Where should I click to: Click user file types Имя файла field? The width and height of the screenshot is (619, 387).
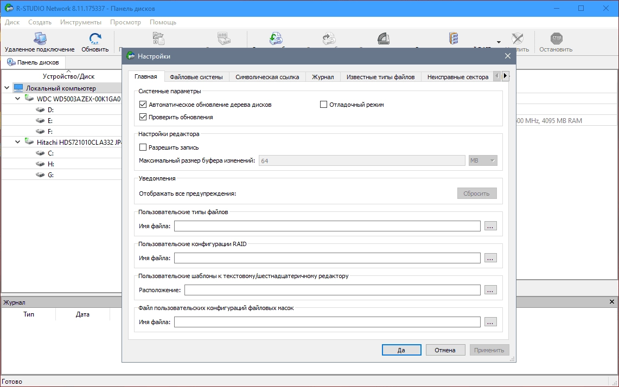[327, 226]
